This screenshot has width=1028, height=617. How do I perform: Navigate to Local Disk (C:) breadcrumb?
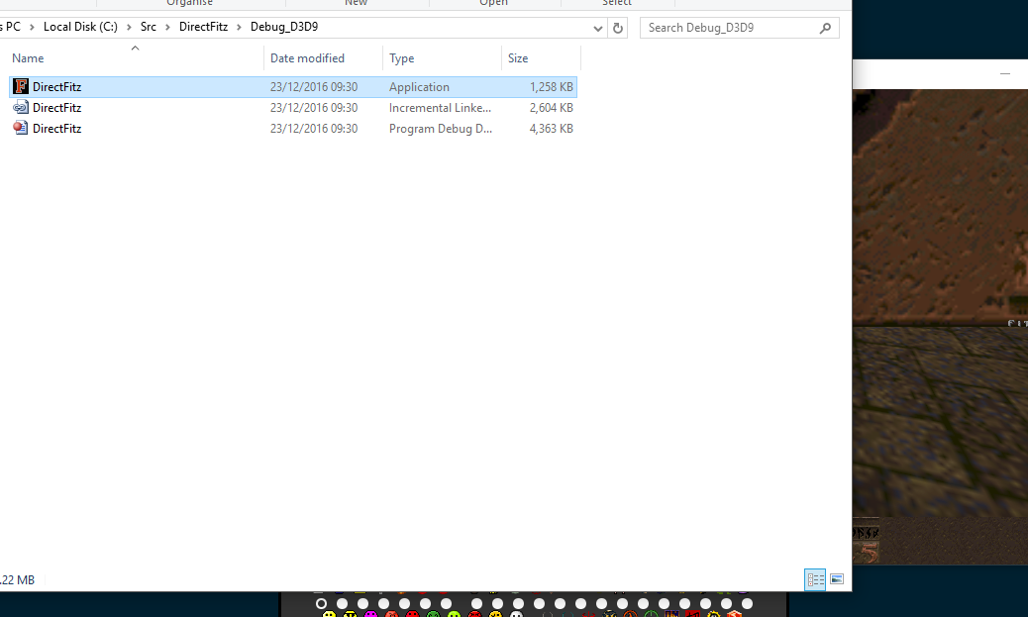click(x=80, y=28)
